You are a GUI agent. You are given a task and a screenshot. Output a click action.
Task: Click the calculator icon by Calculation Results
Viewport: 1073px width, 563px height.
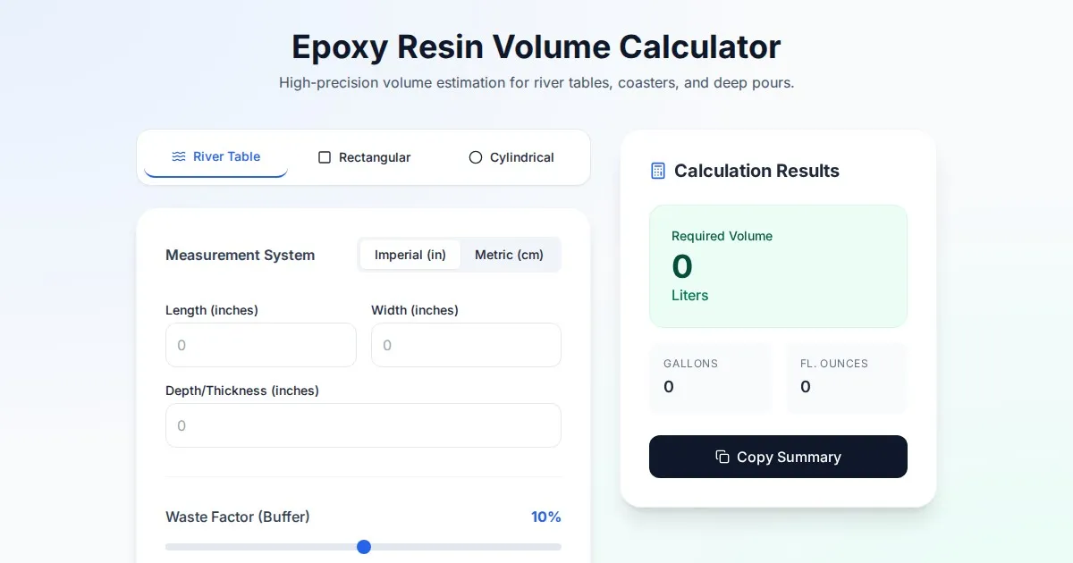pyautogui.click(x=658, y=171)
